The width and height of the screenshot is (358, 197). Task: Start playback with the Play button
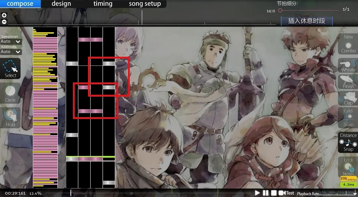point(257,193)
